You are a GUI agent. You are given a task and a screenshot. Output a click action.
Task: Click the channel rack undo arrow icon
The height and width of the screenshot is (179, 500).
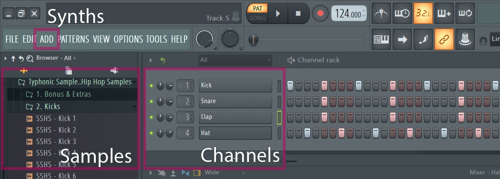(163, 60)
